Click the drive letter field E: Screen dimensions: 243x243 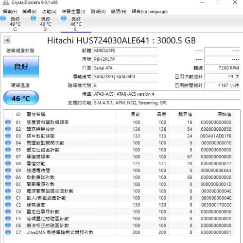pyautogui.click(x=125, y=86)
